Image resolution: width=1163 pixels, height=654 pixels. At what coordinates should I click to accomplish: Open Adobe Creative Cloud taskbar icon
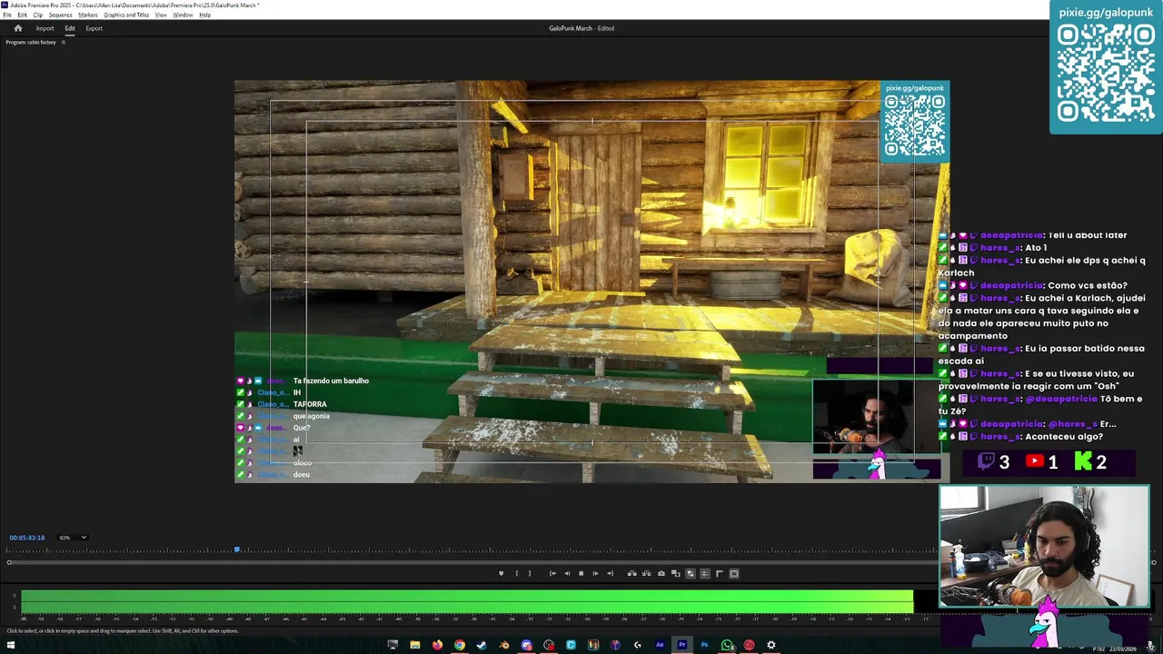point(749,645)
